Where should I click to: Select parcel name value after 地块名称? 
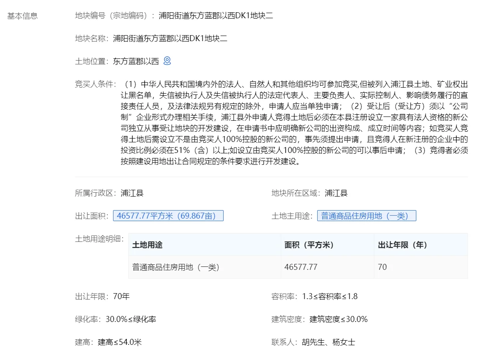[x=170, y=39]
